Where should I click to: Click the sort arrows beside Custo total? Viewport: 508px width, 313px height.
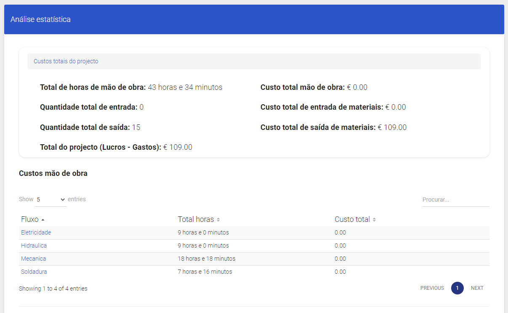pyautogui.click(x=374, y=220)
